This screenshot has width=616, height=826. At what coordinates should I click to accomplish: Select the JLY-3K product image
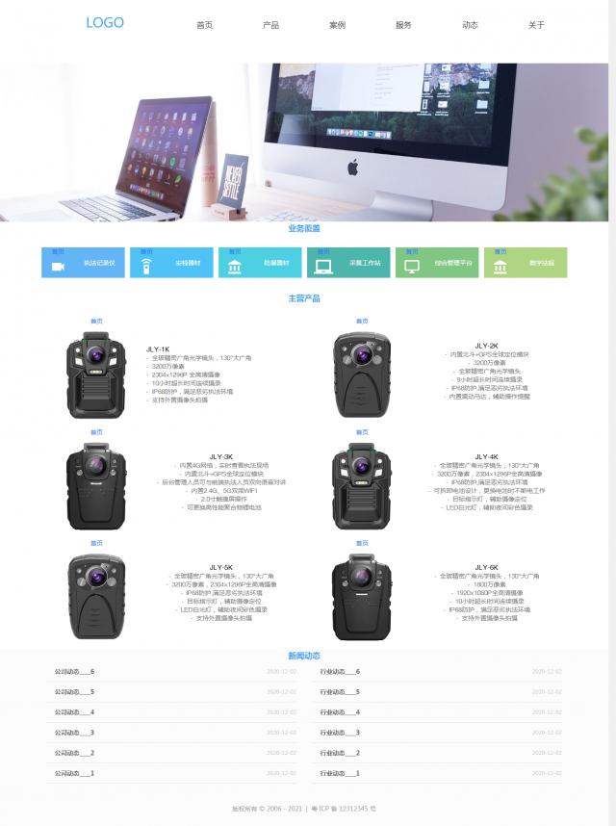pos(96,486)
